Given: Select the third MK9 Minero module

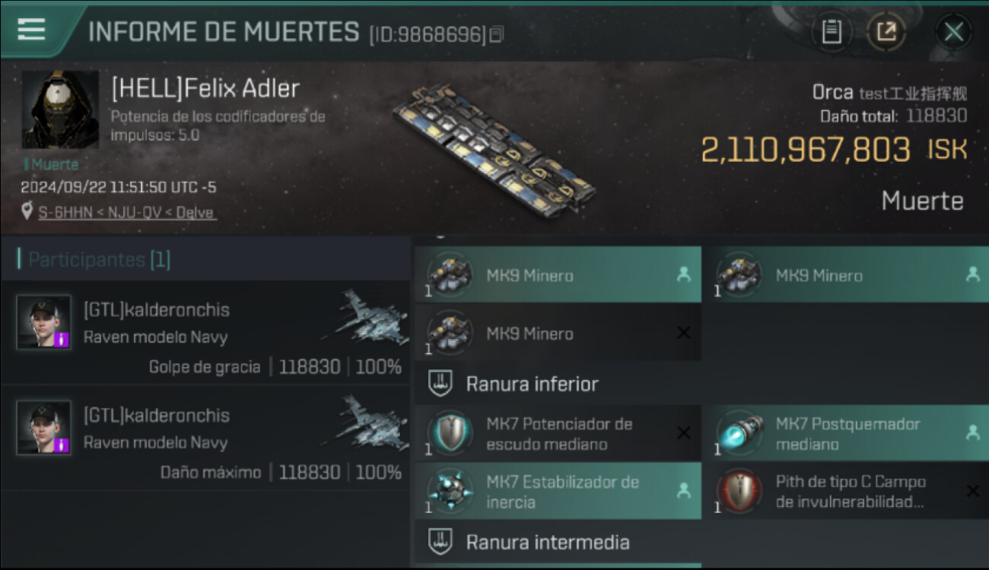Looking at the screenshot, I should coord(557,333).
